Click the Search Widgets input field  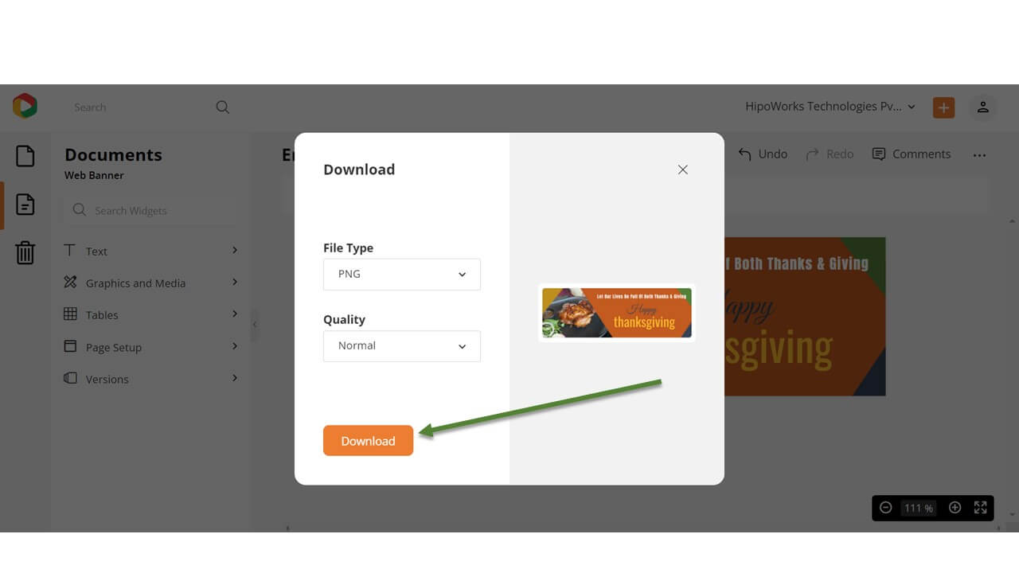click(151, 210)
